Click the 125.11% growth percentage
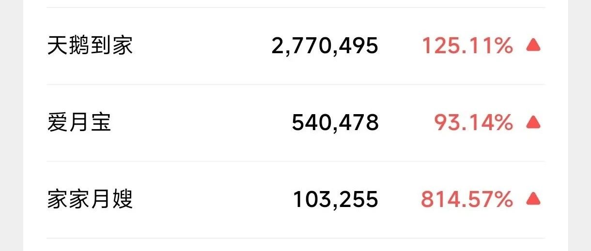The height and width of the screenshot is (251, 591). coord(467,46)
